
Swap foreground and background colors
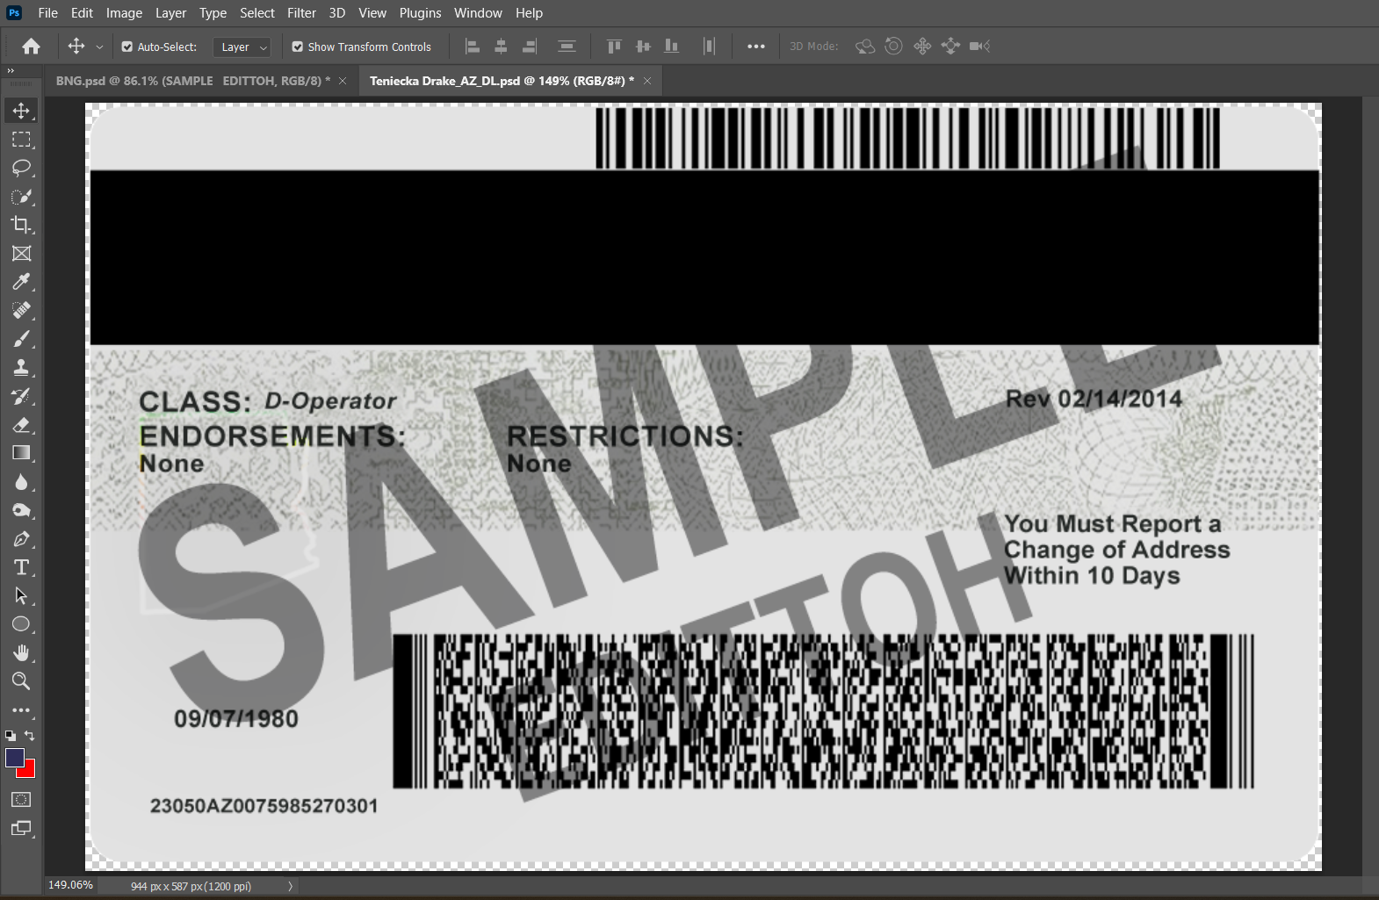30,736
